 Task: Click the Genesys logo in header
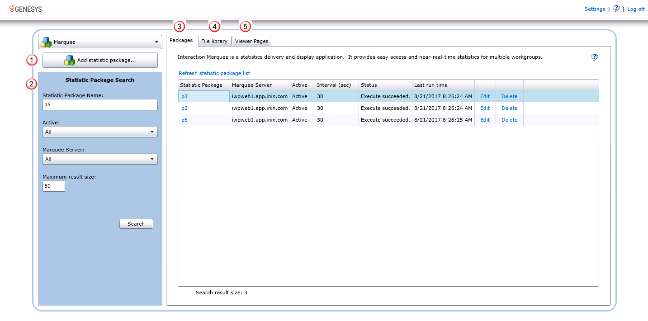26,9
